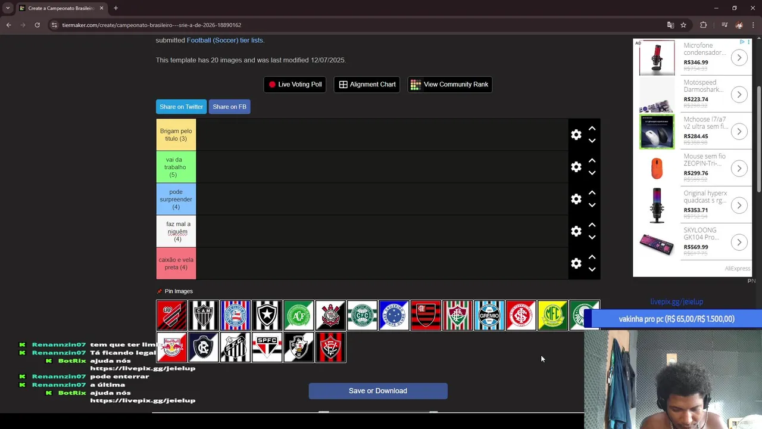Move vai da trabalho tier up
Viewport: 762px width, 429px height.
pos(592,161)
